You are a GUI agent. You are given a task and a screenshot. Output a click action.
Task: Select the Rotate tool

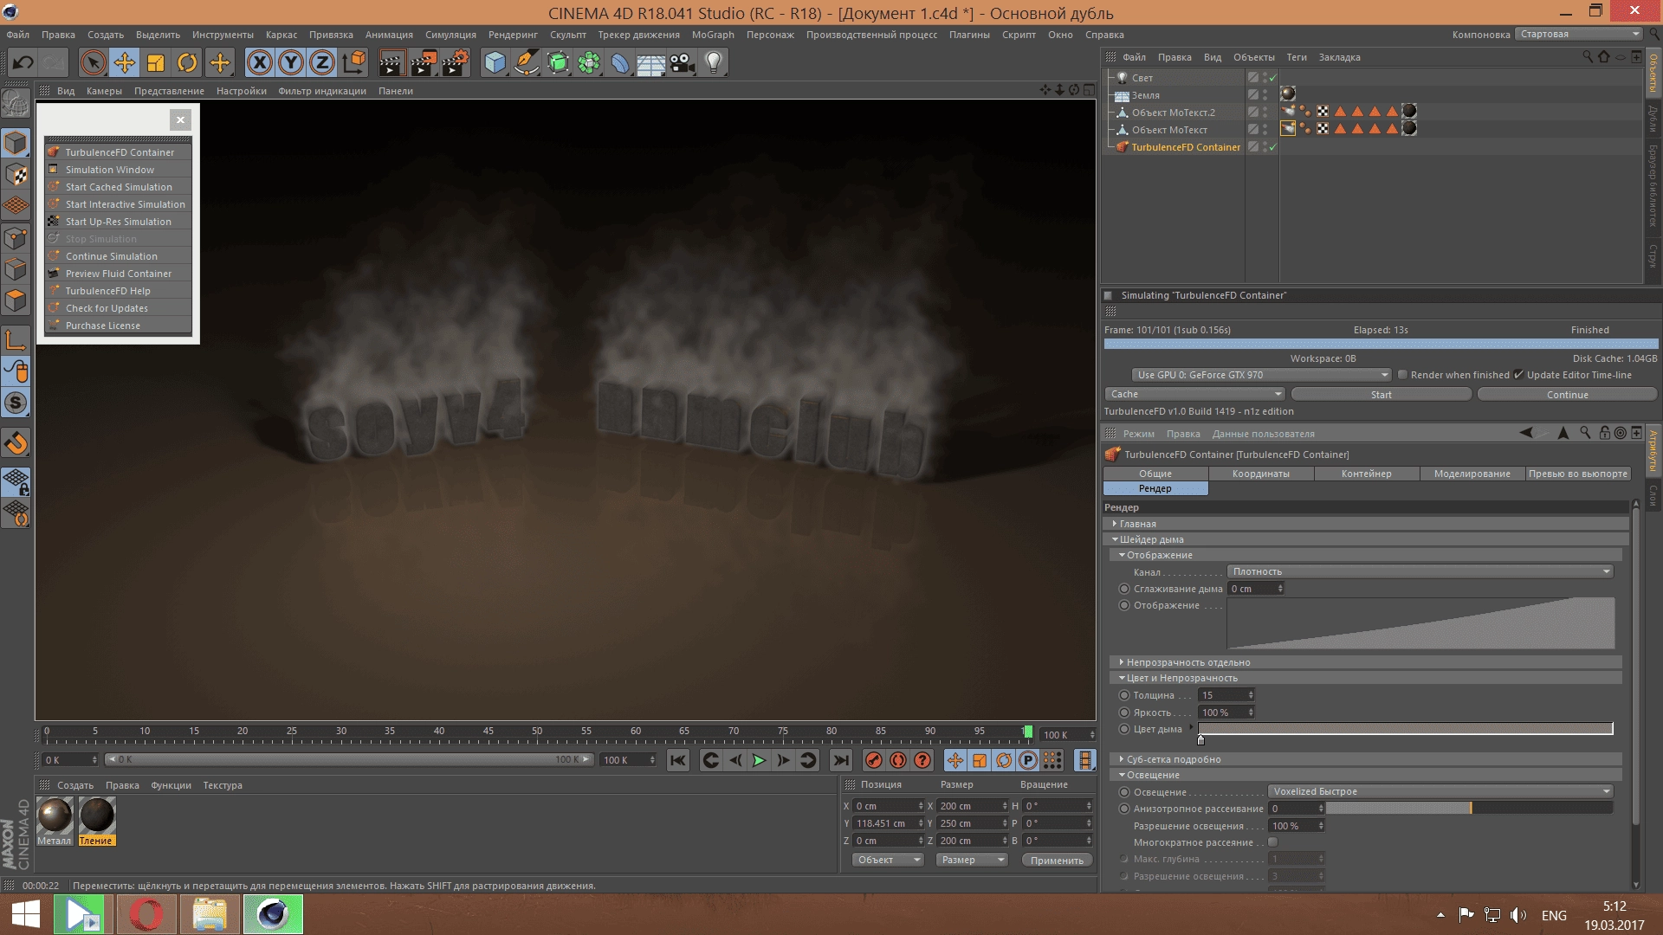click(x=187, y=62)
